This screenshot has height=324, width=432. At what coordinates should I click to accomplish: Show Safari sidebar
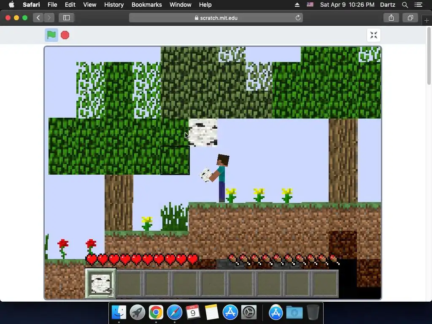[x=66, y=18]
